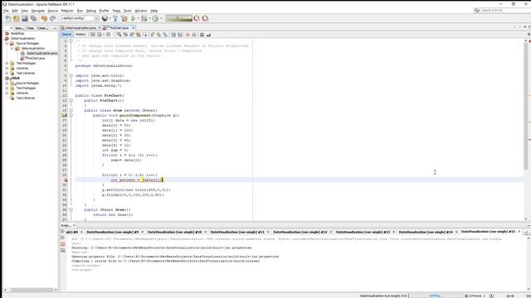Image resolution: width=531 pixels, height=298 pixels.
Task: Close the PieChart.java editor tab
Action: click(133, 28)
